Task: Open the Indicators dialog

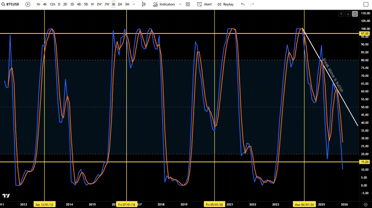Action: click(x=164, y=4)
